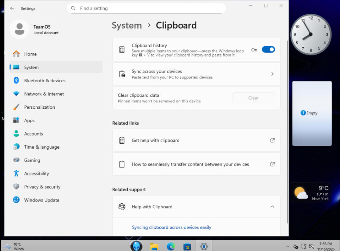Image resolution: width=340 pixels, height=251 pixels.
Task: Click the Alienware Start button icon
Action: 136,246
